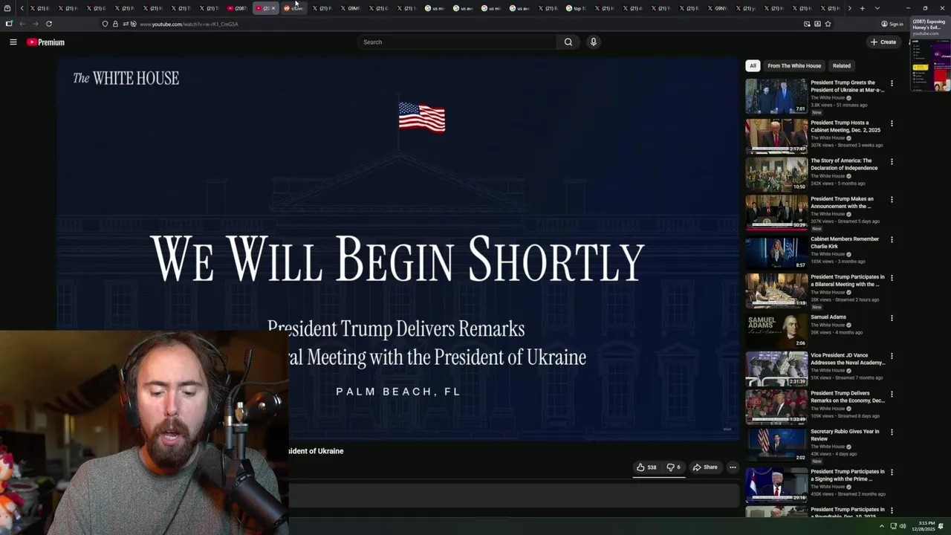
Task: Select the Related chip
Action: click(842, 65)
